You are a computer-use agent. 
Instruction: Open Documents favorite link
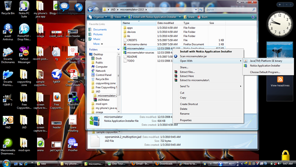[x=100, y=30]
